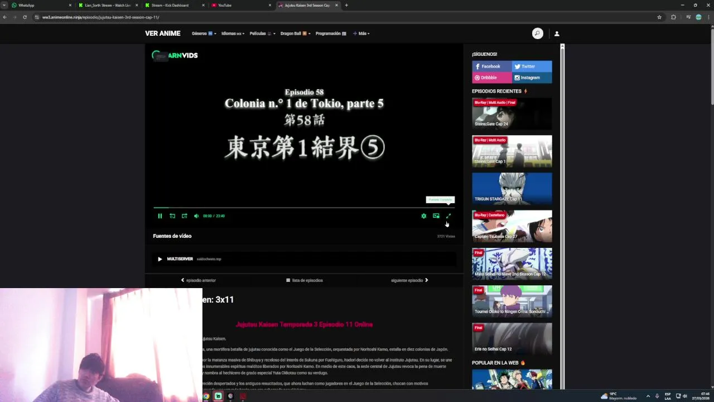Viewport: 714px width, 402px height.
Task: Open the popular anime thumbnail under Popular en la web
Action: pyautogui.click(x=512, y=379)
